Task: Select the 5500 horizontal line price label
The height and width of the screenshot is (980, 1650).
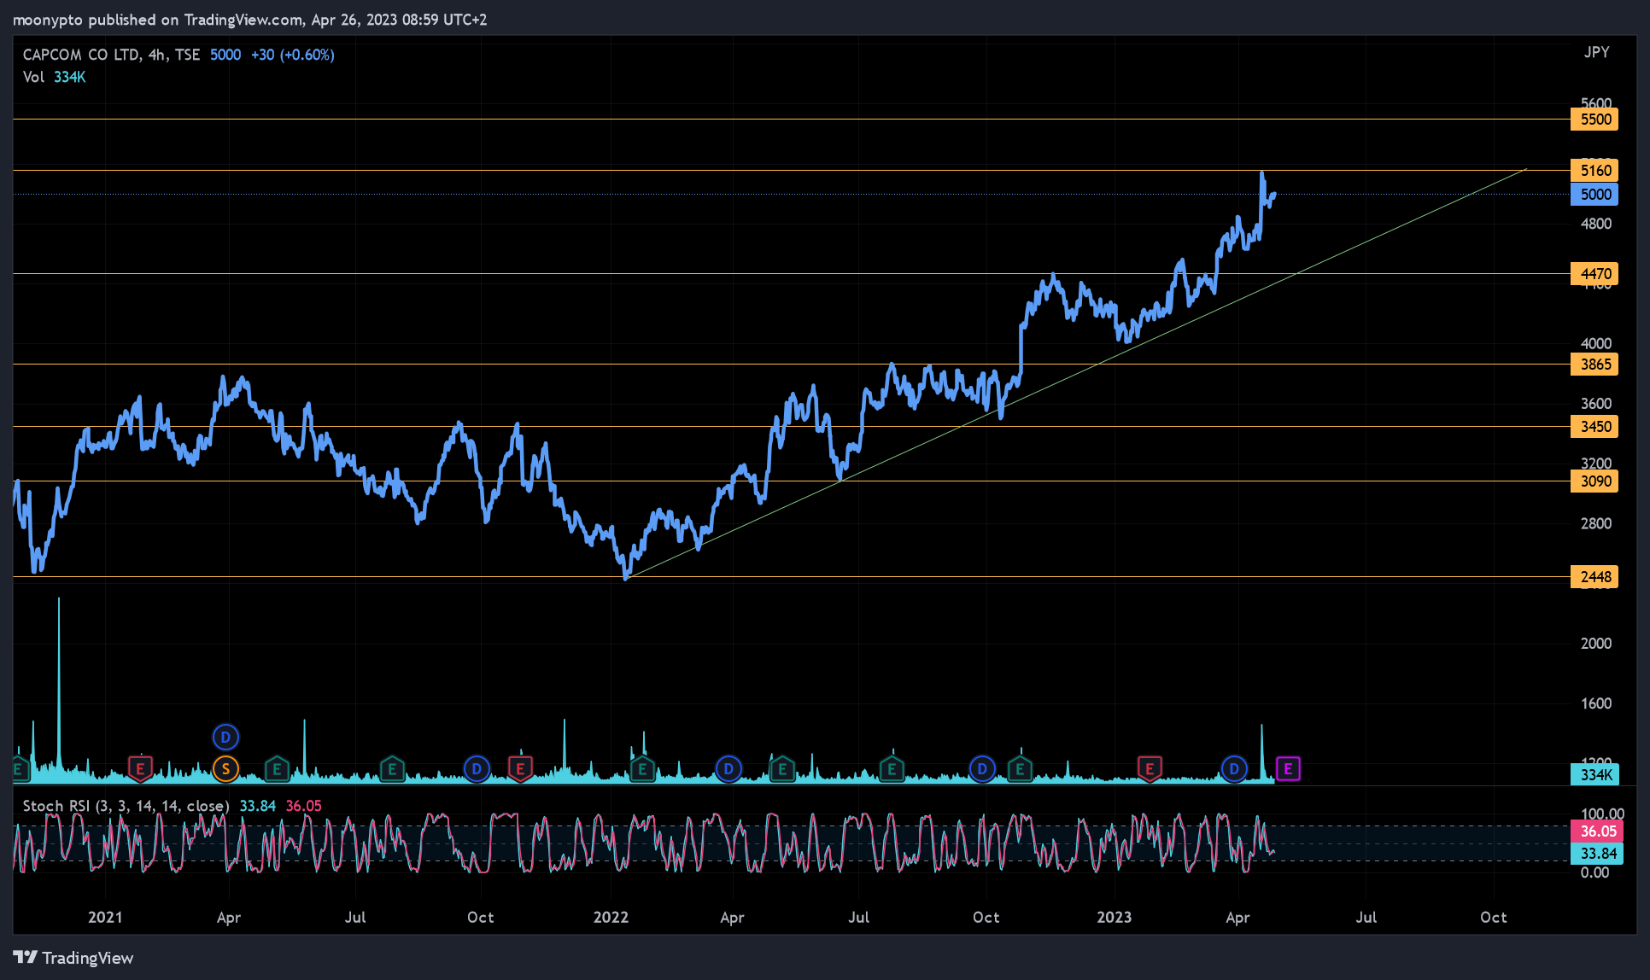Action: point(1594,120)
